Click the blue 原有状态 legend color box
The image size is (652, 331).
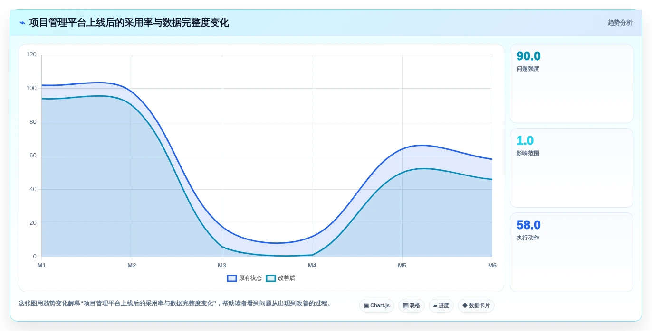tap(232, 278)
